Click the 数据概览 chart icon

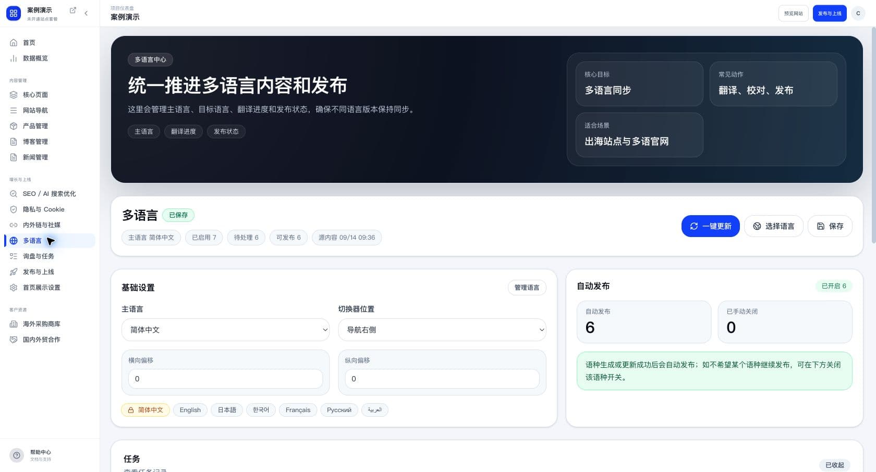coord(14,58)
